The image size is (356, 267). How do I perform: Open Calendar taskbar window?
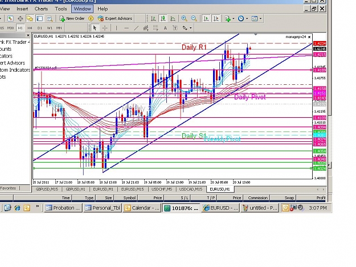click(x=142, y=208)
